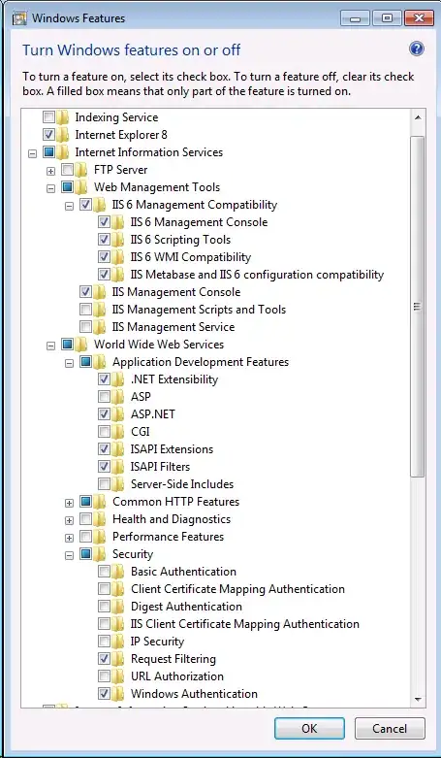Close the Windows Features window
Screen dimensions: 441x758
(419, 18)
